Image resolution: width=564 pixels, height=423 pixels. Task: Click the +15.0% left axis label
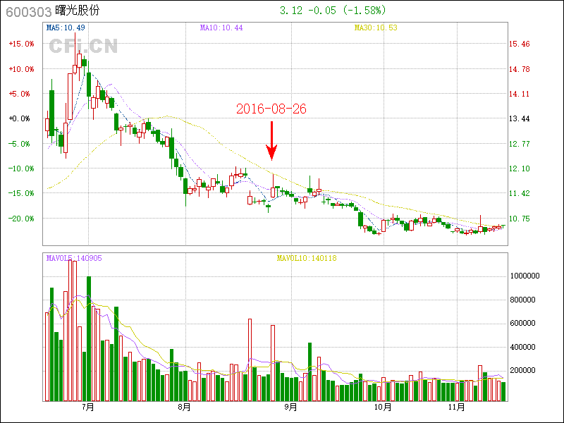pos(21,44)
